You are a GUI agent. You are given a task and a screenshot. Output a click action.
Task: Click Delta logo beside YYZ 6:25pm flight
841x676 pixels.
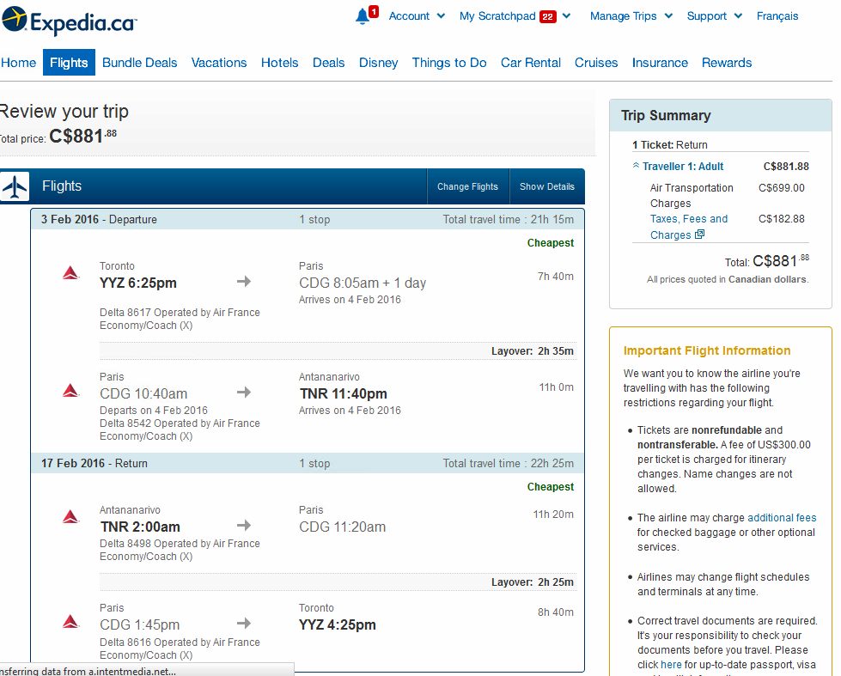70,273
